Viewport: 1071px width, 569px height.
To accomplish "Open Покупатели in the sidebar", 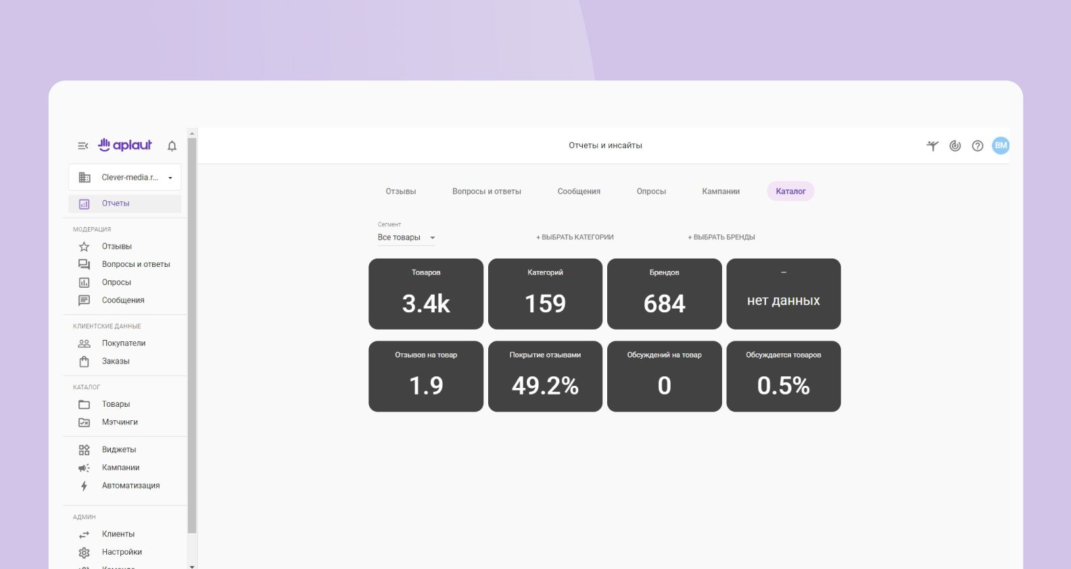I will click(x=123, y=343).
